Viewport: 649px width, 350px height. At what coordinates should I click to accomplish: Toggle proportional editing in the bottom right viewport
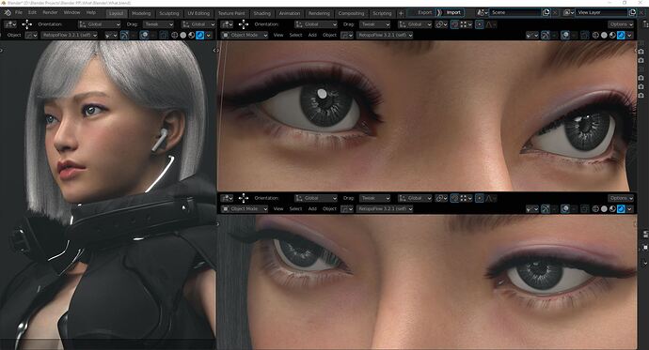(x=480, y=198)
